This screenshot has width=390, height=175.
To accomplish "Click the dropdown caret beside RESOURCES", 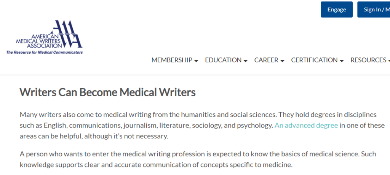I will (388, 61).
